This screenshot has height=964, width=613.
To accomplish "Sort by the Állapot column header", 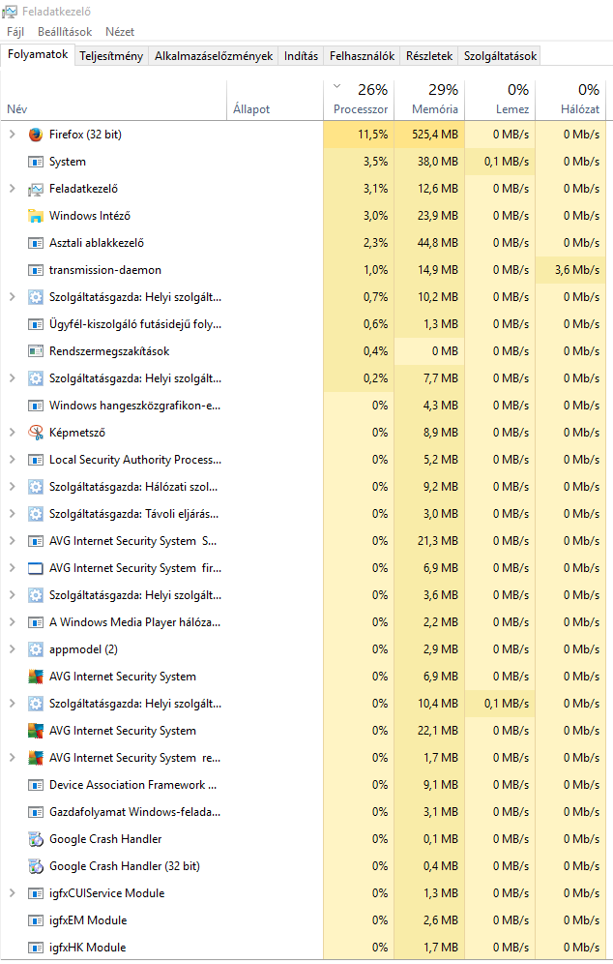I will (x=276, y=101).
